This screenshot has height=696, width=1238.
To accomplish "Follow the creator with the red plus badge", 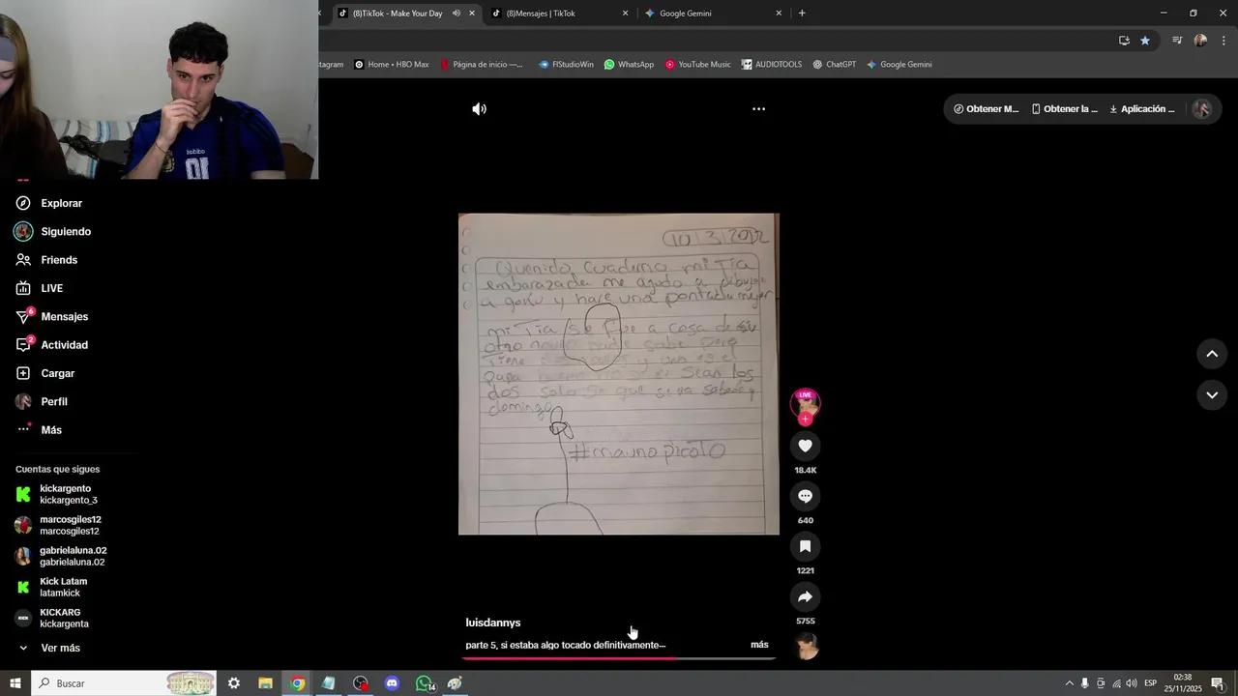I will [805, 420].
